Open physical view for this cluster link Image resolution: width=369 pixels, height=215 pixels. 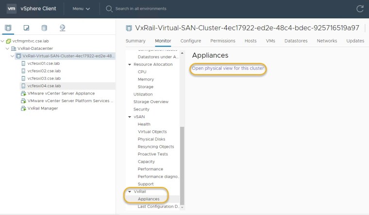click(x=228, y=69)
